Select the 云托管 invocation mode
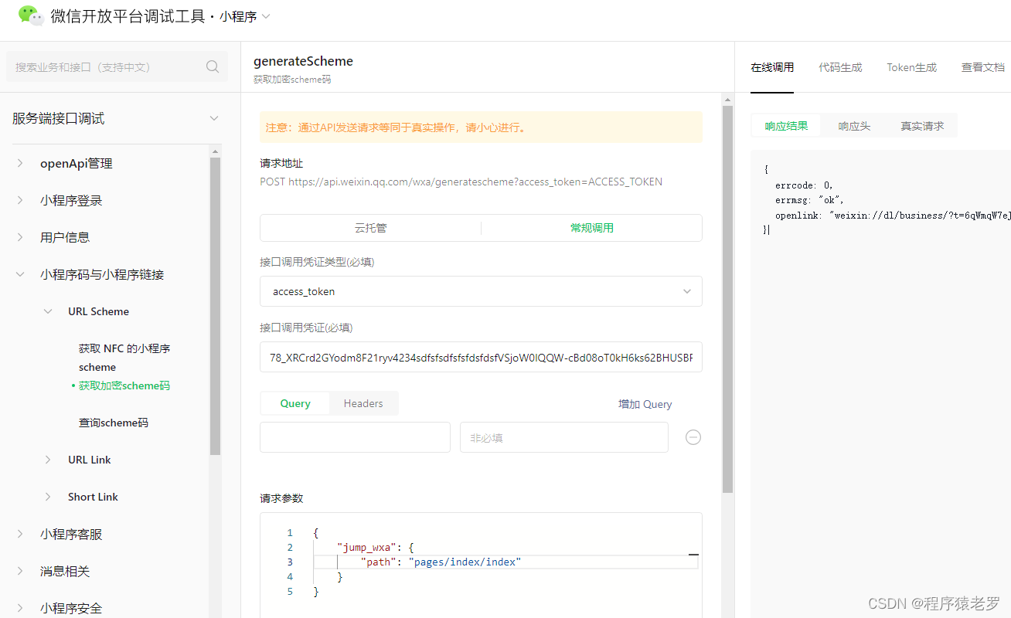 (x=369, y=227)
